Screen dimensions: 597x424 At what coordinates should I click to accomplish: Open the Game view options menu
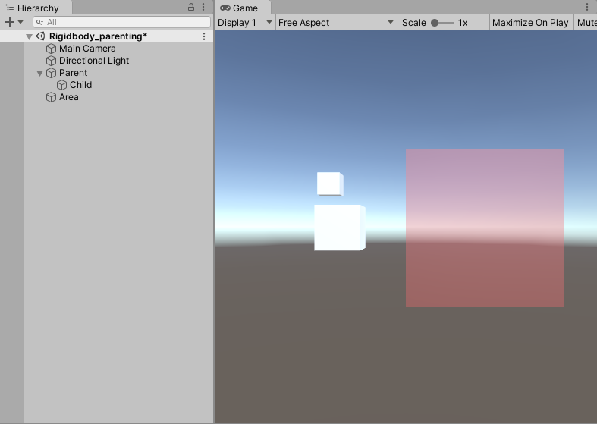pos(586,7)
